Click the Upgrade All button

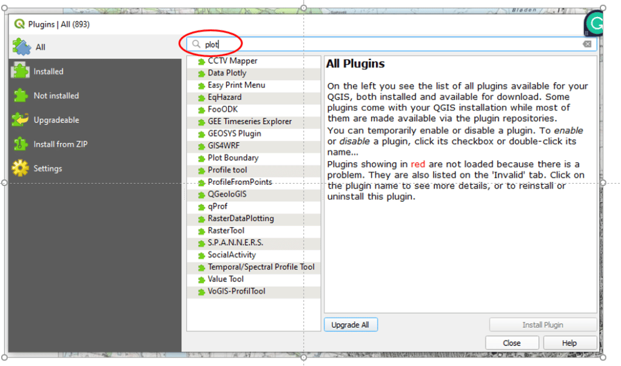pyautogui.click(x=351, y=325)
